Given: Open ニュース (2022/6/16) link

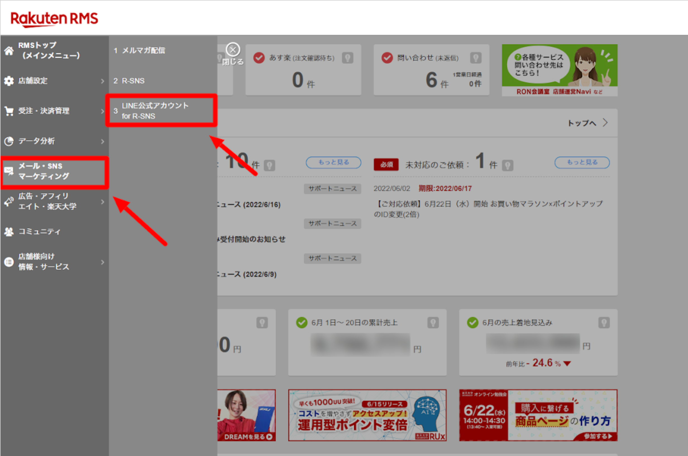Looking at the screenshot, I should pyautogui.click(x=249, y=204).
